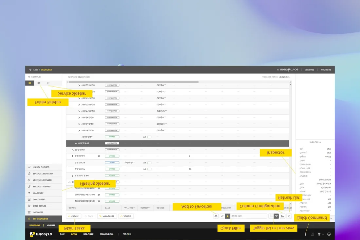Click the utilization bar on the 2.3.4.0/27 row
Viewport: 360px width, 240px height.
coord(149,169)
